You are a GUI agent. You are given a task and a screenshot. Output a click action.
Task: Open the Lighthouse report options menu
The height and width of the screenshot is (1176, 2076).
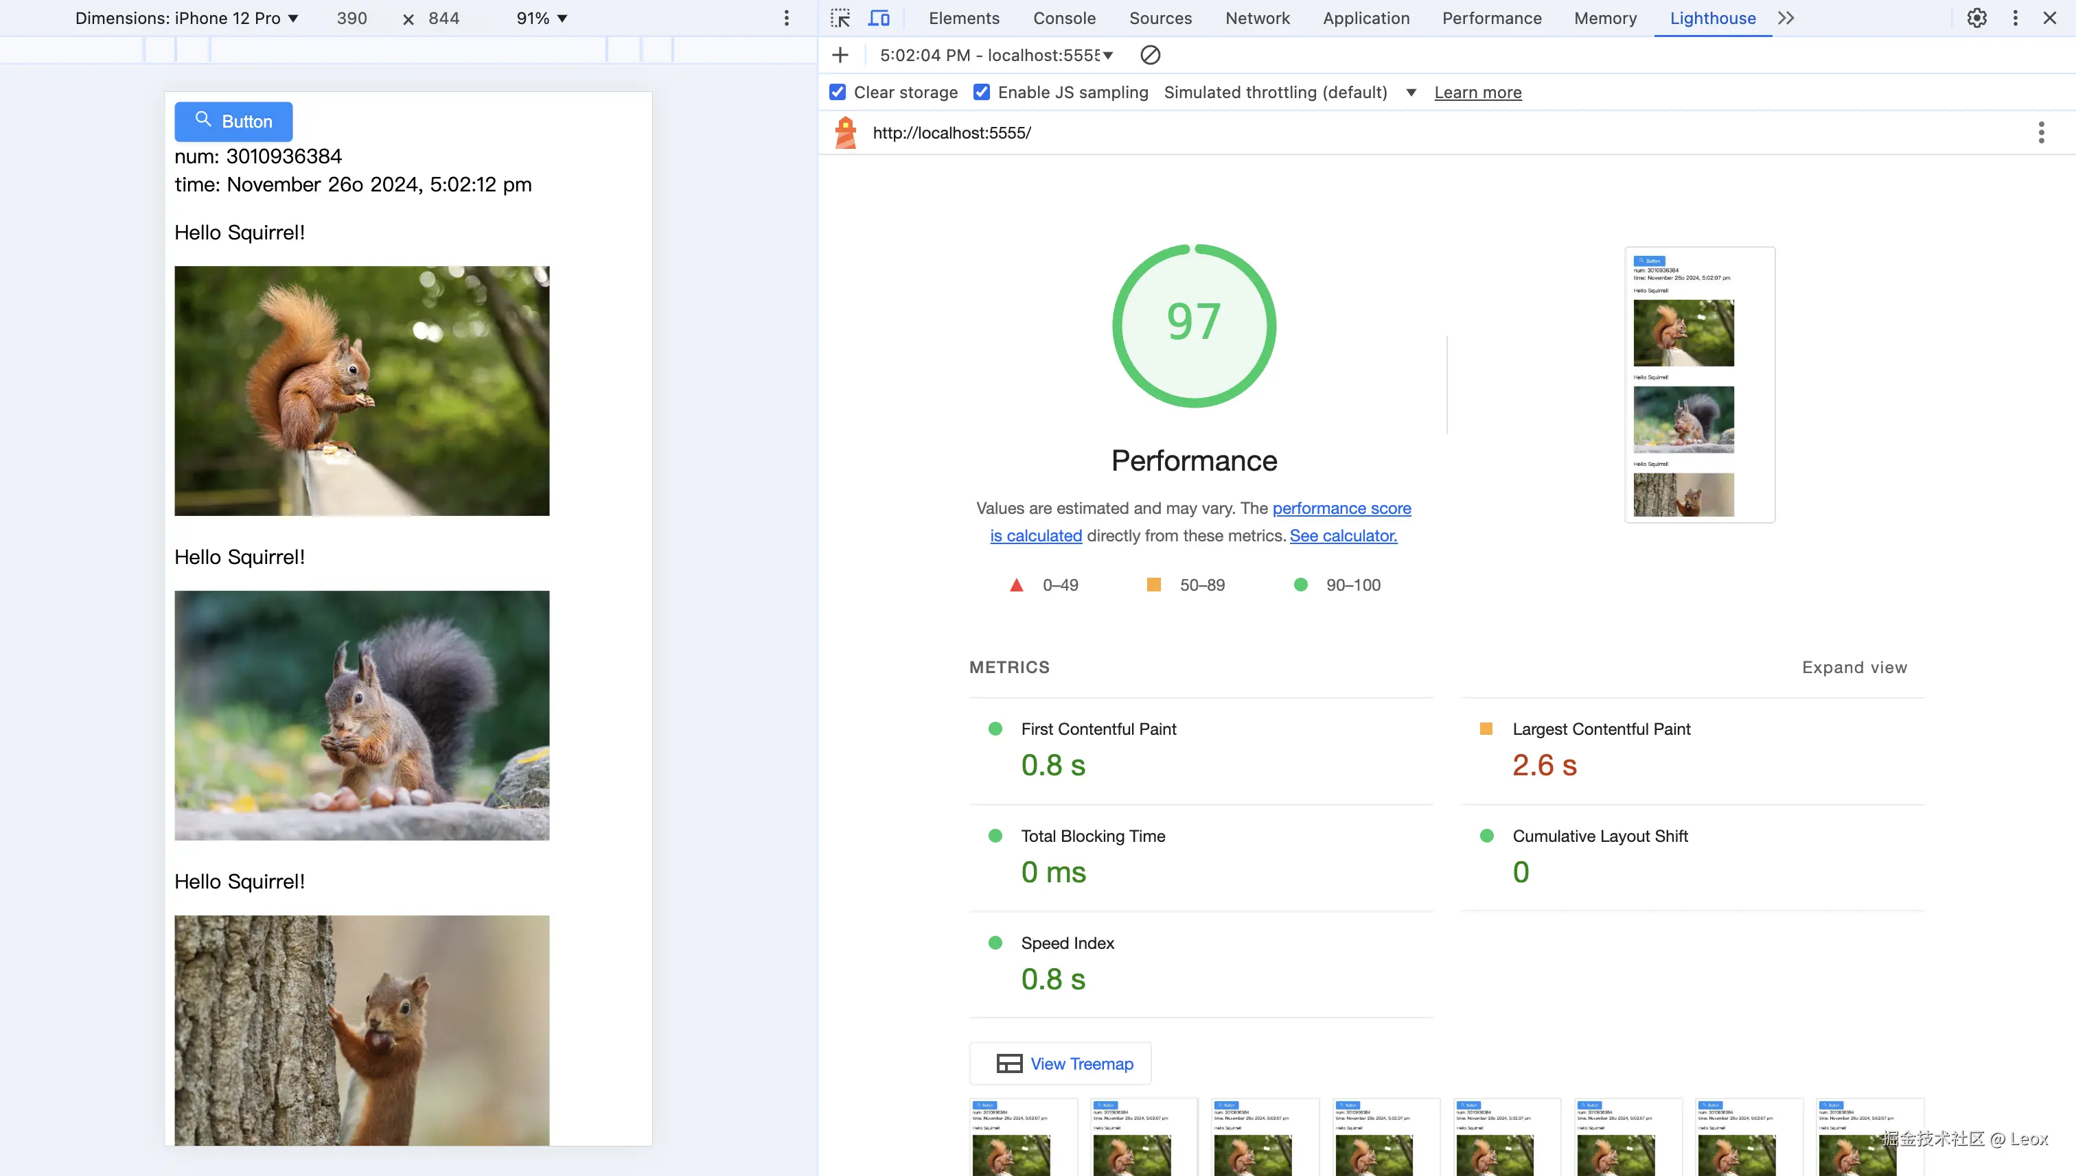(x=2041, y=132)
